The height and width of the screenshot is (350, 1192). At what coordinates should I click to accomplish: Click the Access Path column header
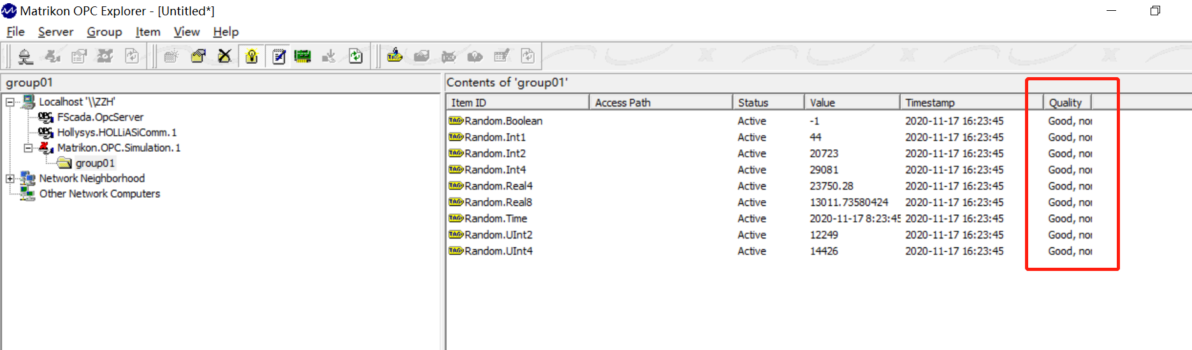point(661,103)
